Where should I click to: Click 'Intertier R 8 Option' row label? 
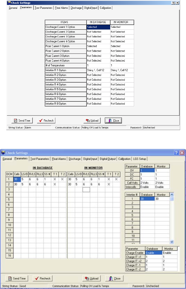click(x=66, y=103)
